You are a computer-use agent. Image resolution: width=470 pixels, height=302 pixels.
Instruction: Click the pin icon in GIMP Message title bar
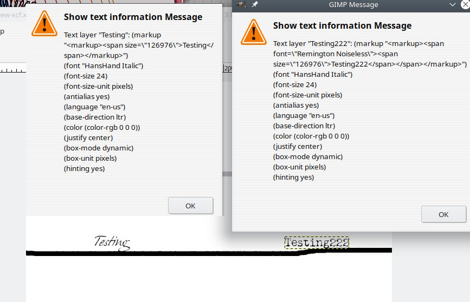(255, 4)
